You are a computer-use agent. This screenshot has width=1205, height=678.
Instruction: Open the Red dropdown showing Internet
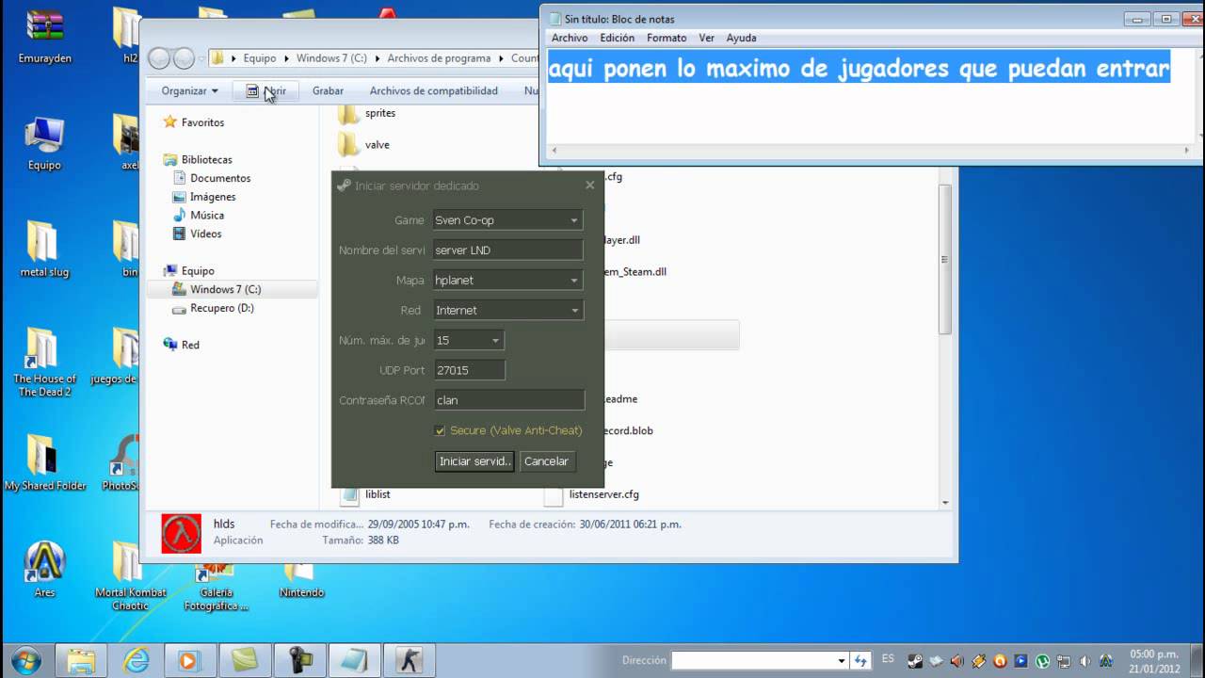click(507, 310)
